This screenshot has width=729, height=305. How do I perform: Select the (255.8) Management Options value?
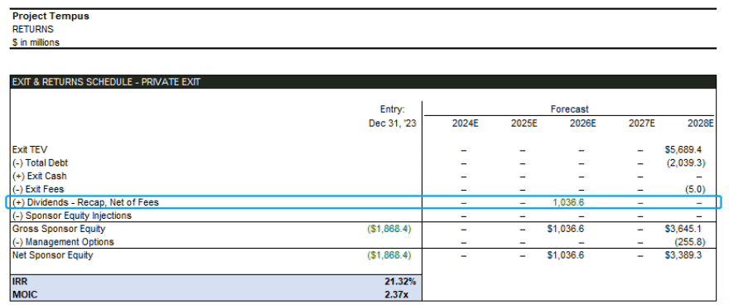coord(690,242)
